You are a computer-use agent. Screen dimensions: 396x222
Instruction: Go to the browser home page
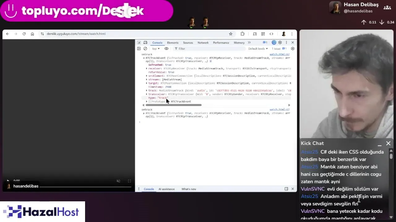(x=32, y=34)
